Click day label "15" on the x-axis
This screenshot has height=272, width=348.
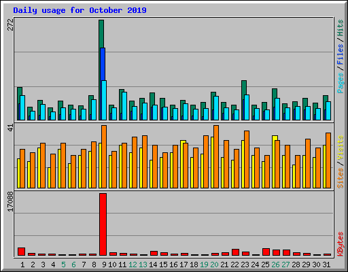[x=163, y=265]
